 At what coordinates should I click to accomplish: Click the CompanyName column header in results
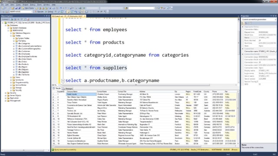pyautogui.click(x=81, y=91)
